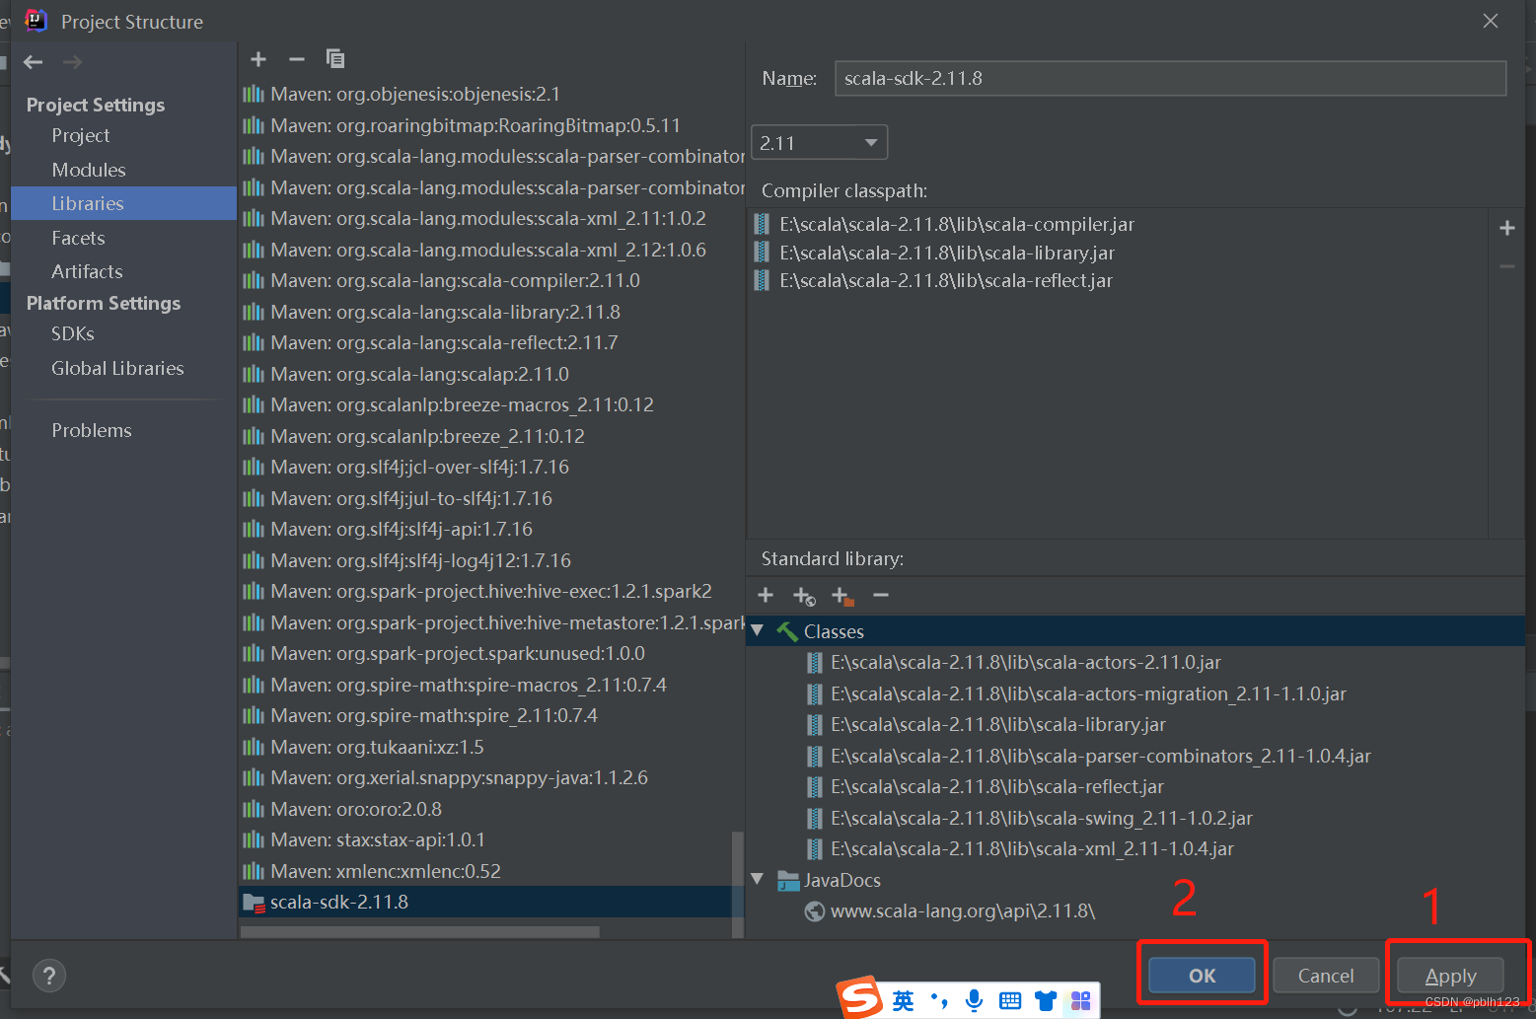Viewport: 1536px width, 1019px height.
Task: Click the library list vertical scrollbar
Action: 737,883
